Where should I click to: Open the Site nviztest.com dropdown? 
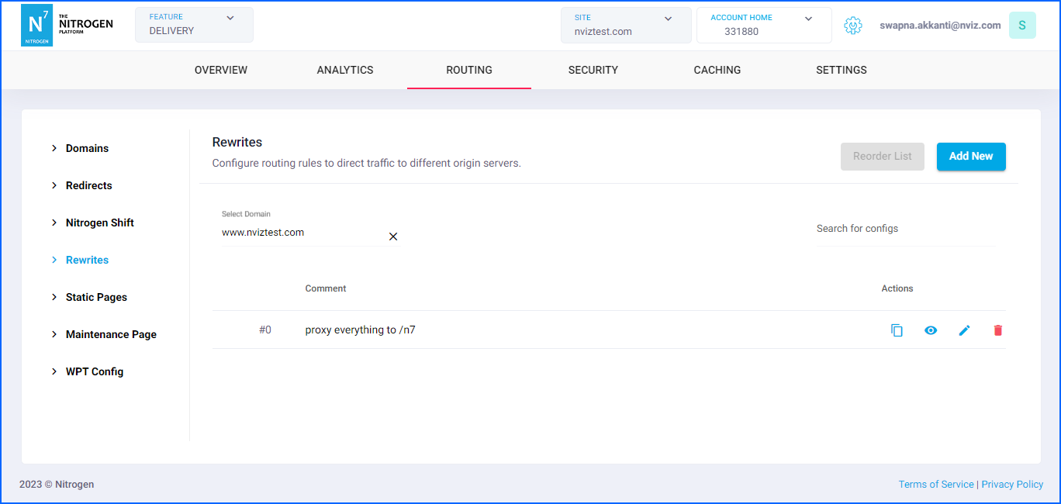pyautogui.click(x=625, y=25)
